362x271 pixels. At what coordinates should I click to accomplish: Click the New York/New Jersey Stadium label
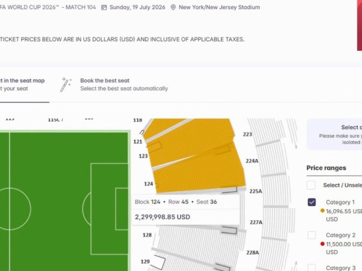point(219,7)
